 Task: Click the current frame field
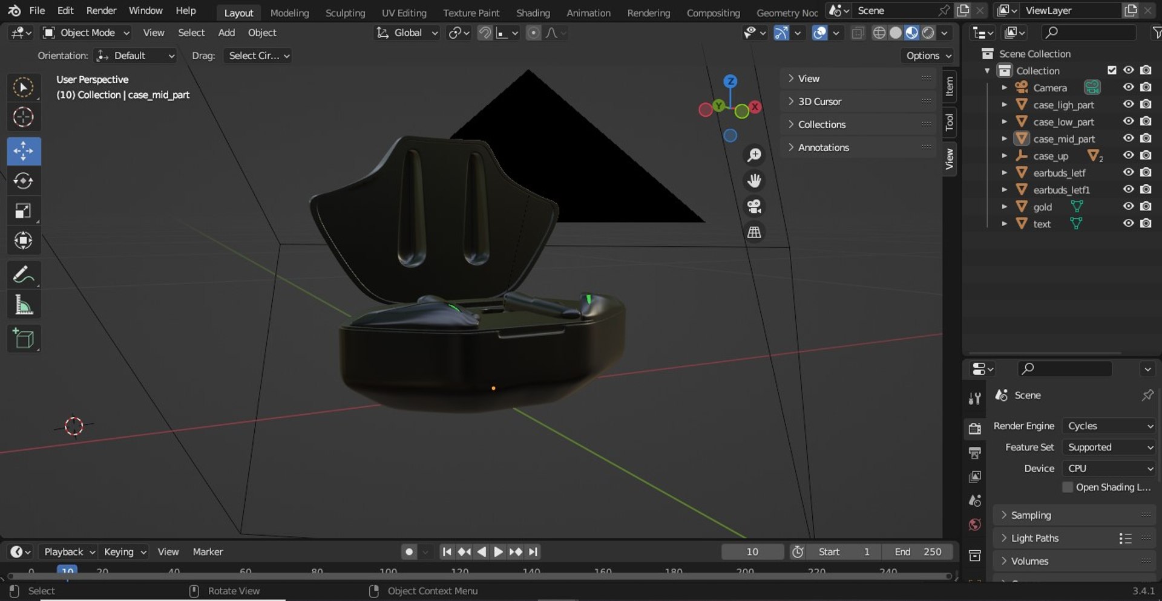[x=752, y=551]
